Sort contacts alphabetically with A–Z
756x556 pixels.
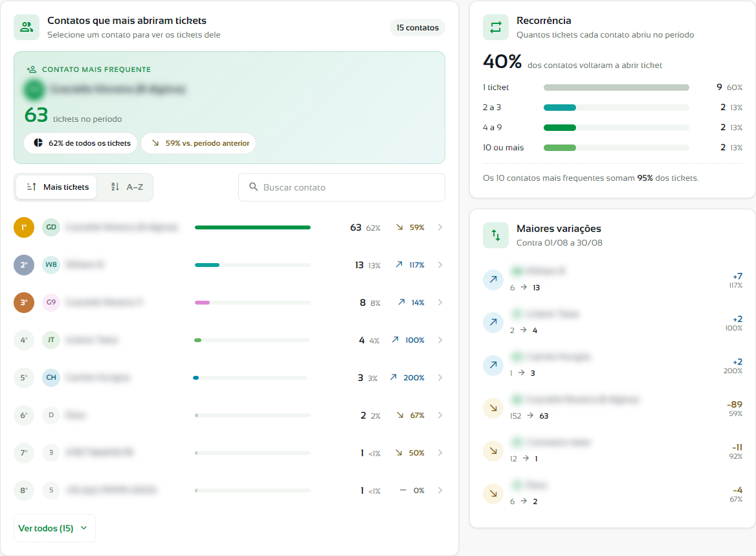pyautogui.click(x=126, y=187)
